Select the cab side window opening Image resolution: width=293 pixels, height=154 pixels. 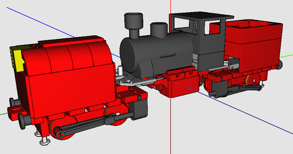[x=212, y=27]
